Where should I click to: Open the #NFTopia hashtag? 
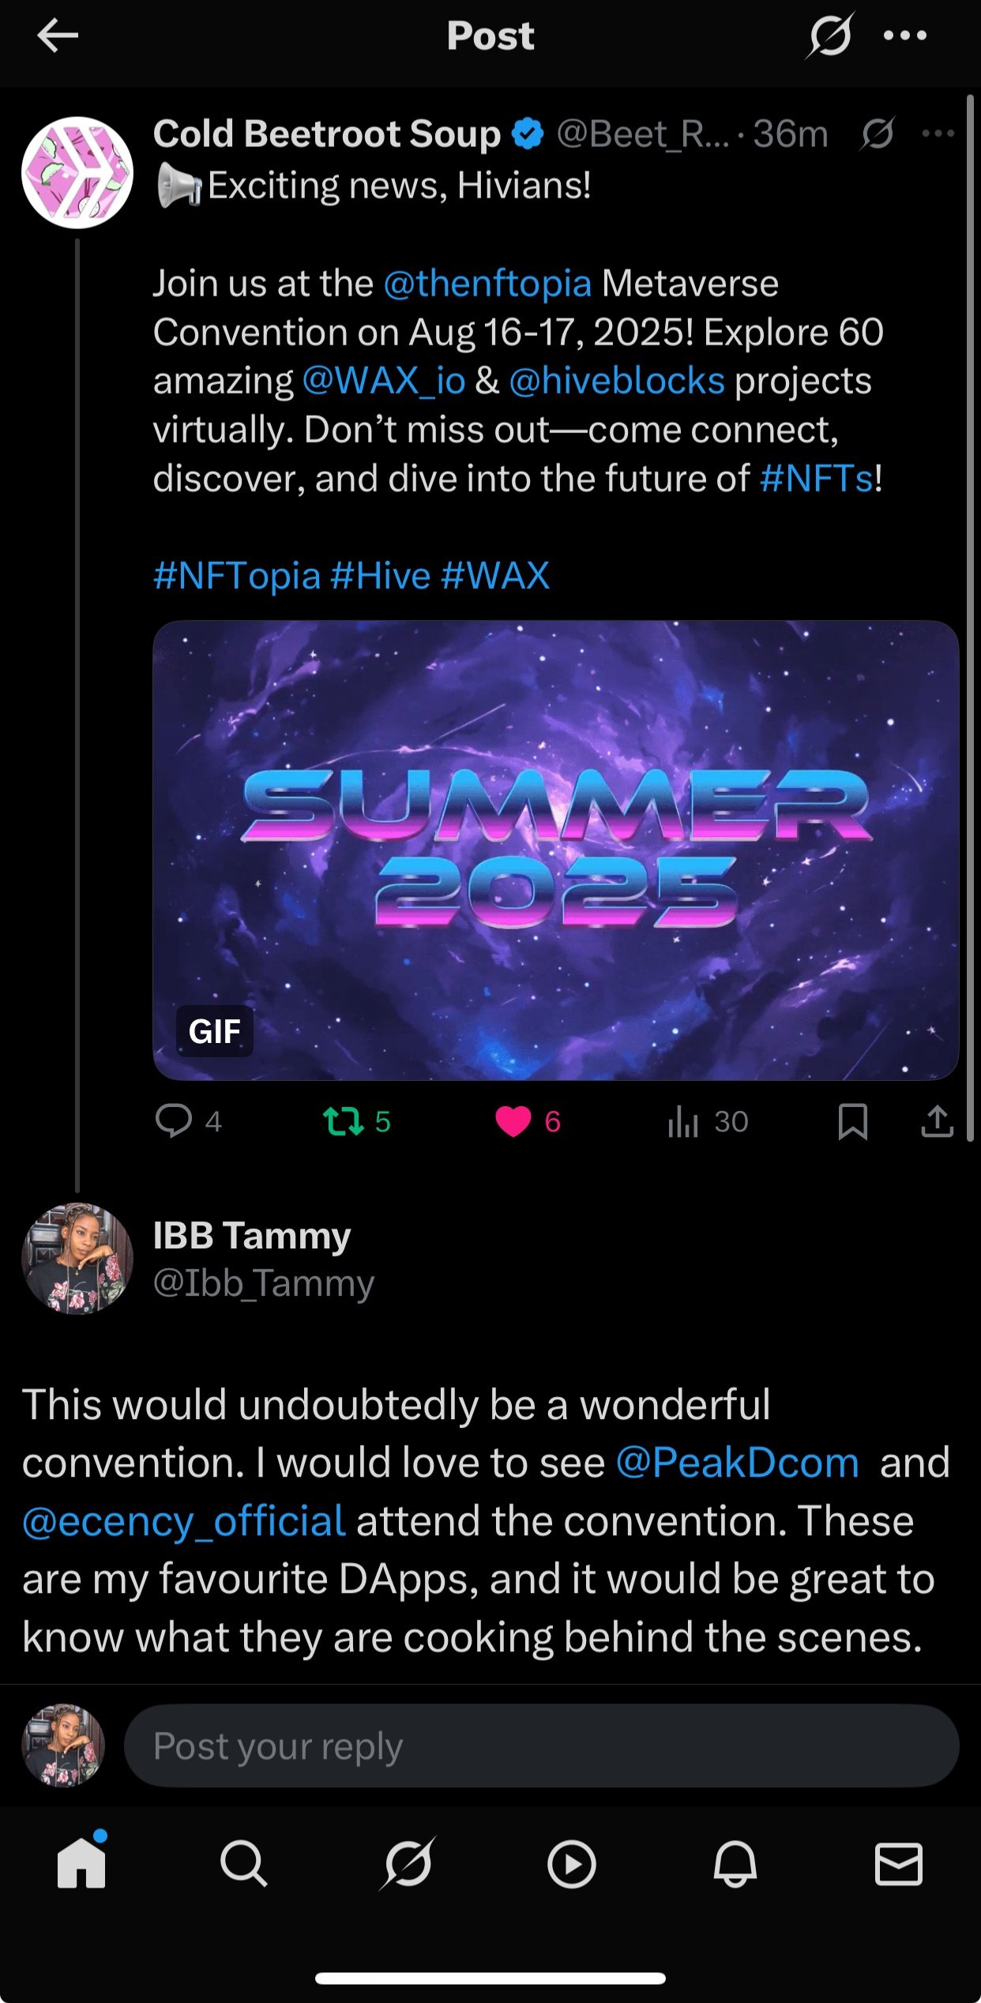[x=237, y=576]
